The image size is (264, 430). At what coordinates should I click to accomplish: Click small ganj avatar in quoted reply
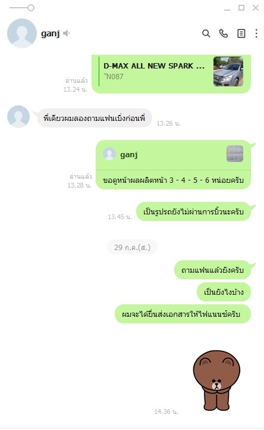point(109,154)
